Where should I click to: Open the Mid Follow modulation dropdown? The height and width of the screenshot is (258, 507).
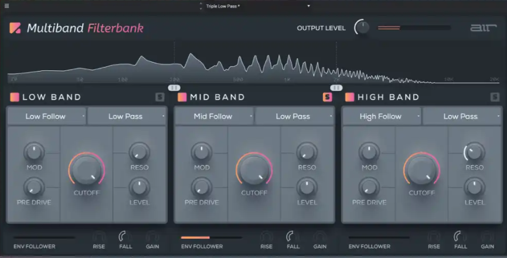214,116
